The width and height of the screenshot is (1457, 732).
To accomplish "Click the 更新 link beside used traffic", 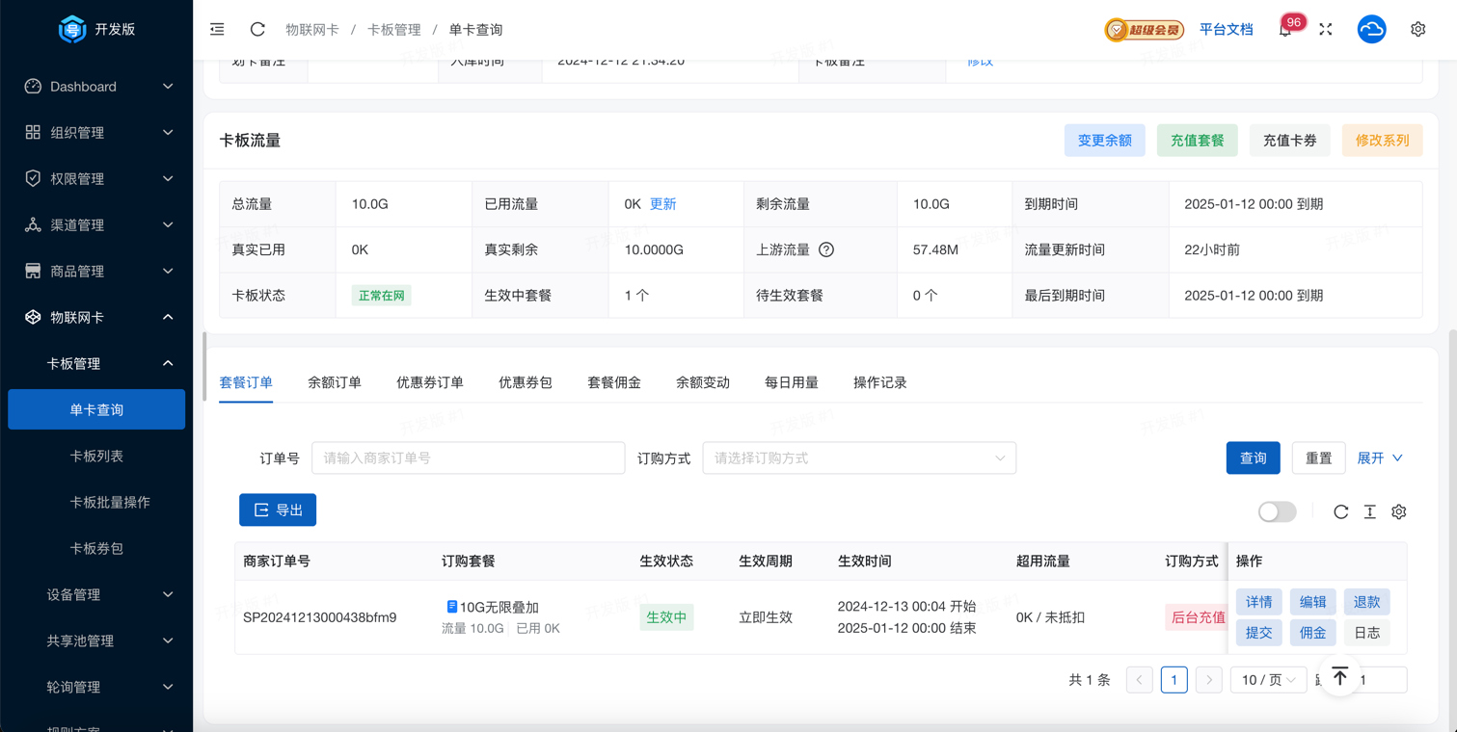I will coord(662,204).
